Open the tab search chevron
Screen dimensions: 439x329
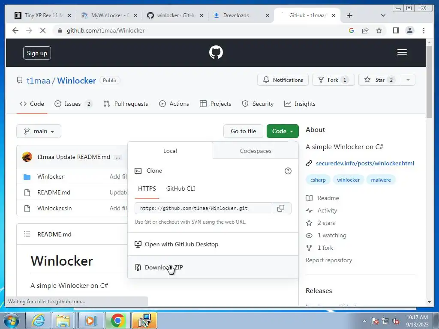click(383, 15)
